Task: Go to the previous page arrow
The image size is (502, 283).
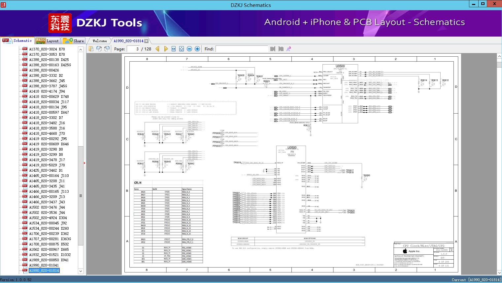Action: click(x=157, y=49)
